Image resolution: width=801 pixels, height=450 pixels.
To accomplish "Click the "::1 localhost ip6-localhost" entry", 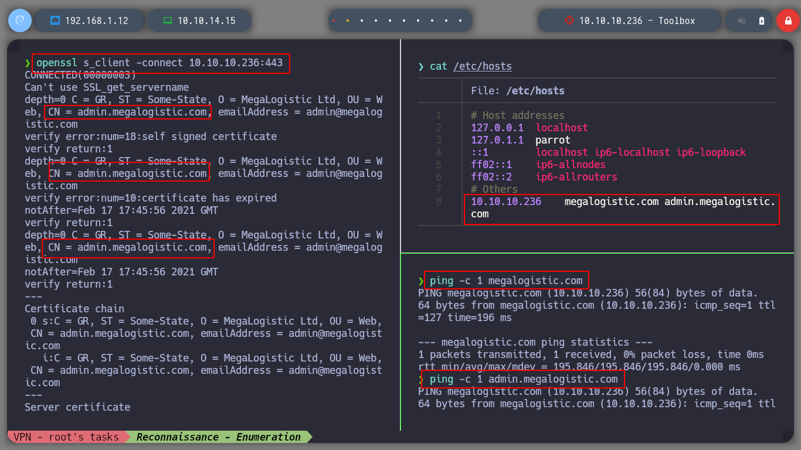I will (x=609, y=152).
